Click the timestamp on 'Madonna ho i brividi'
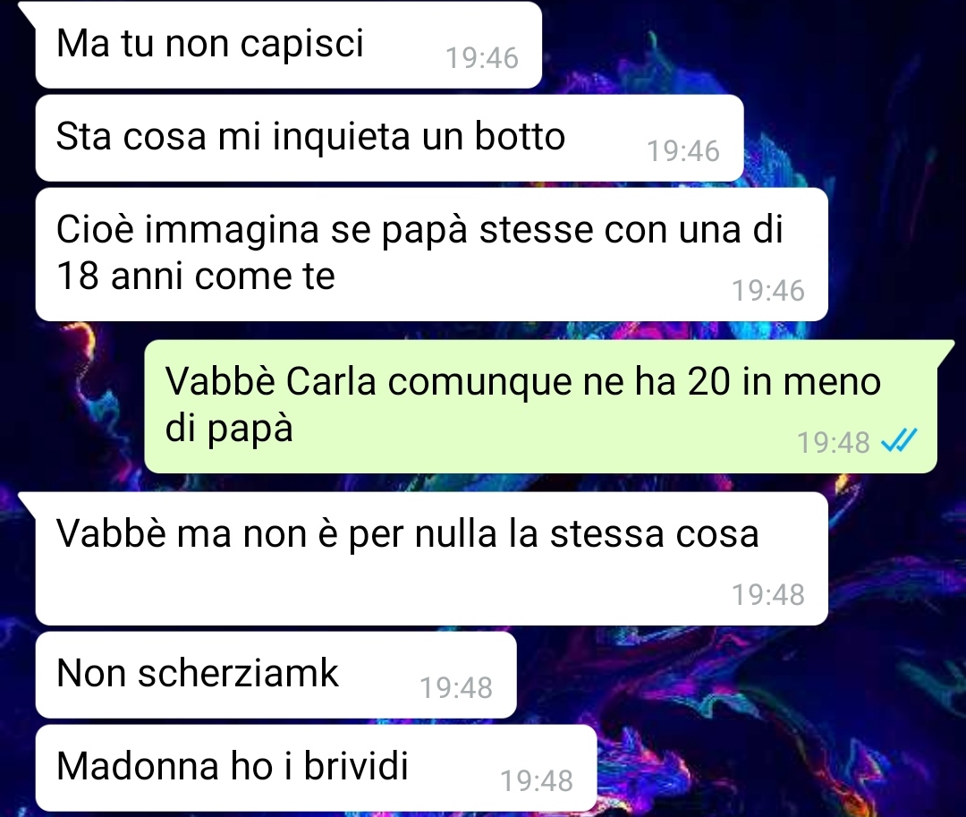Screen dimensions: 966x817 point(537,780)
